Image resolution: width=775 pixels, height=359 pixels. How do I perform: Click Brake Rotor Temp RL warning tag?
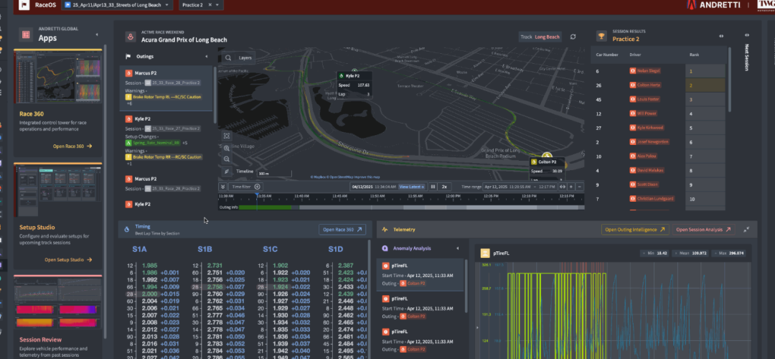tap(164, 97)
